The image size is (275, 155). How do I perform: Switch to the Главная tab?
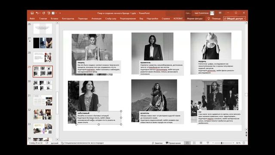point(43,19)
